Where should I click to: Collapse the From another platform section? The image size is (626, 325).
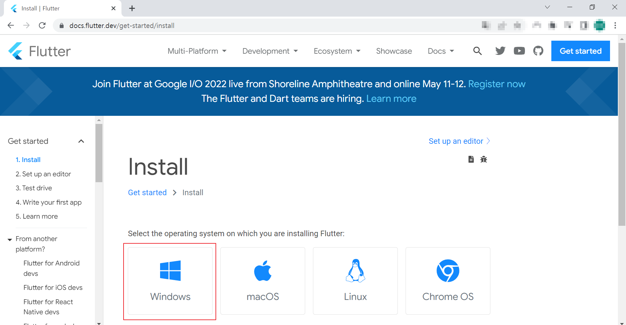tap(10, 239)
